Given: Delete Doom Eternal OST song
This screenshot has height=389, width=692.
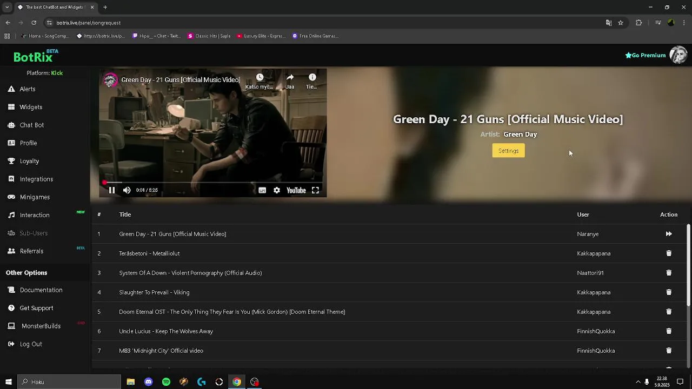Looking at the screenshot, I should 669,312.
